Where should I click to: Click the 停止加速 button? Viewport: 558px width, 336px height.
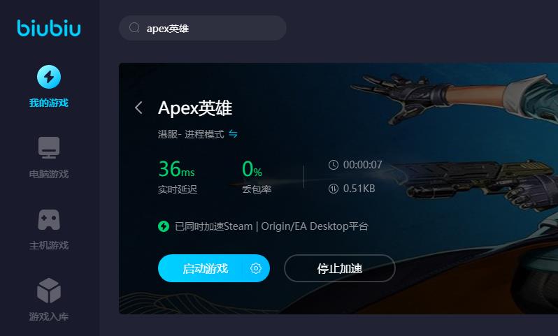[340, 268]
